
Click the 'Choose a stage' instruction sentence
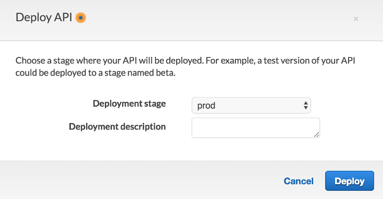click(x=110, y=61)
